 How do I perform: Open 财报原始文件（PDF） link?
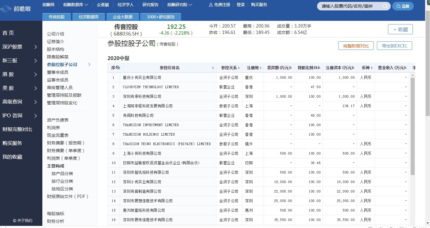(x=68, y=196)
